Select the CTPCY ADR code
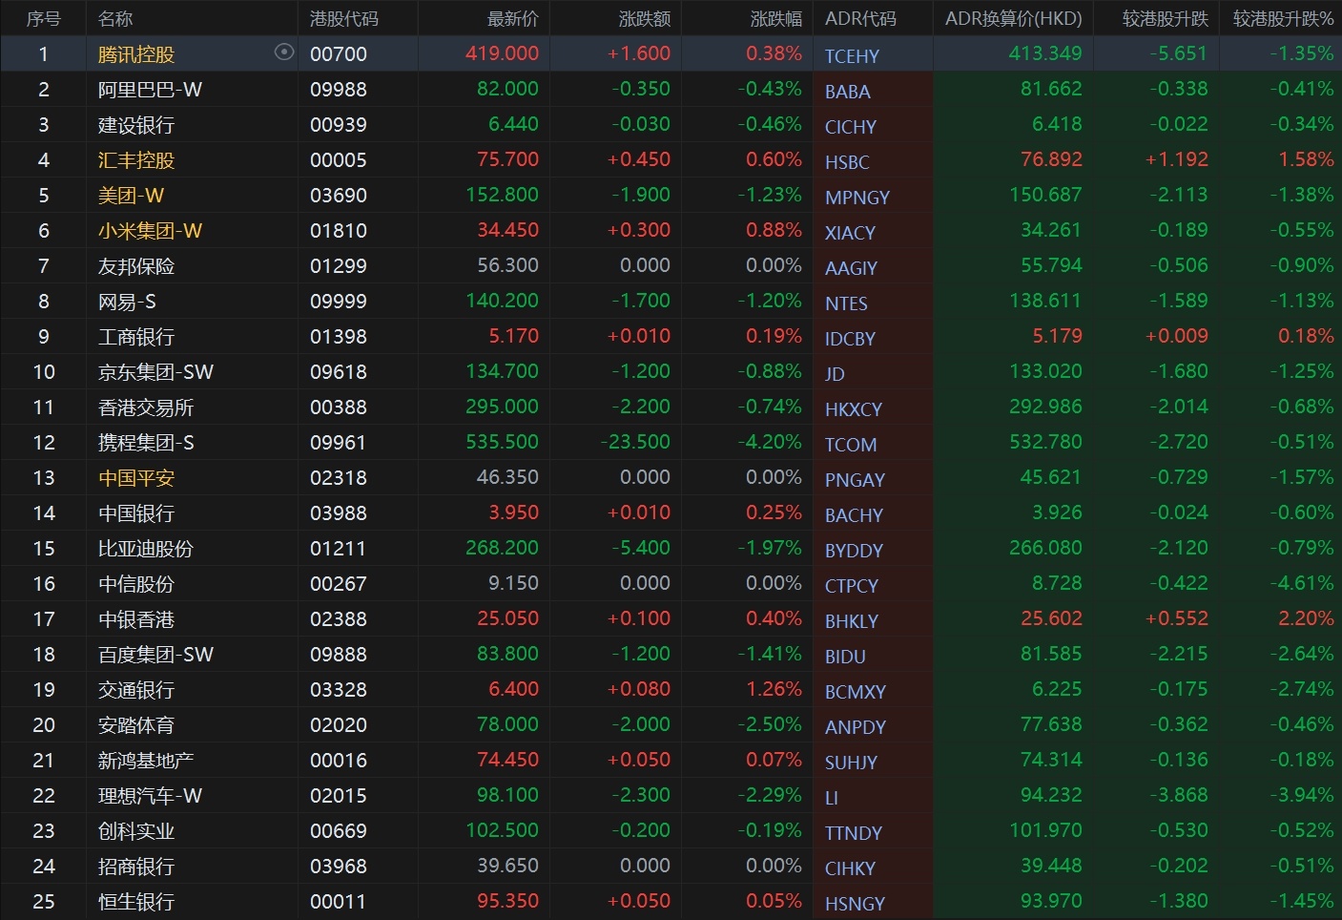The width and height of the screenshot is (1342, 920). coord(852,586)
